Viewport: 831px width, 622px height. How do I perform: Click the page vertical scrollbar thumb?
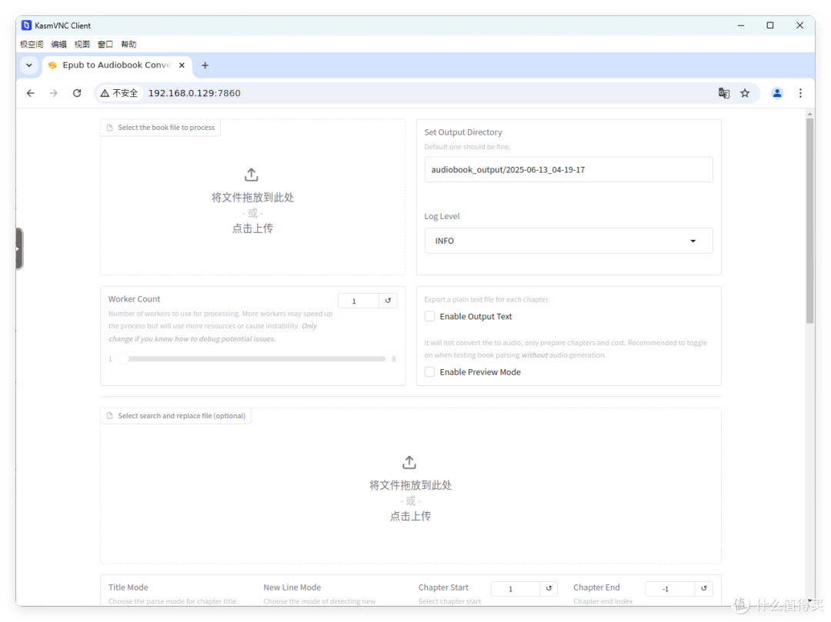click(x=809, y=221)
